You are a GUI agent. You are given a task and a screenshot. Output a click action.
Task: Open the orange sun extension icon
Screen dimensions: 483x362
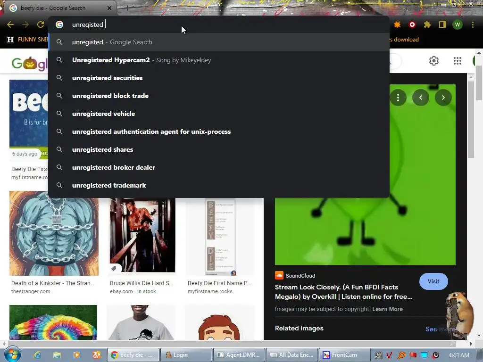[x=397, y=25]
